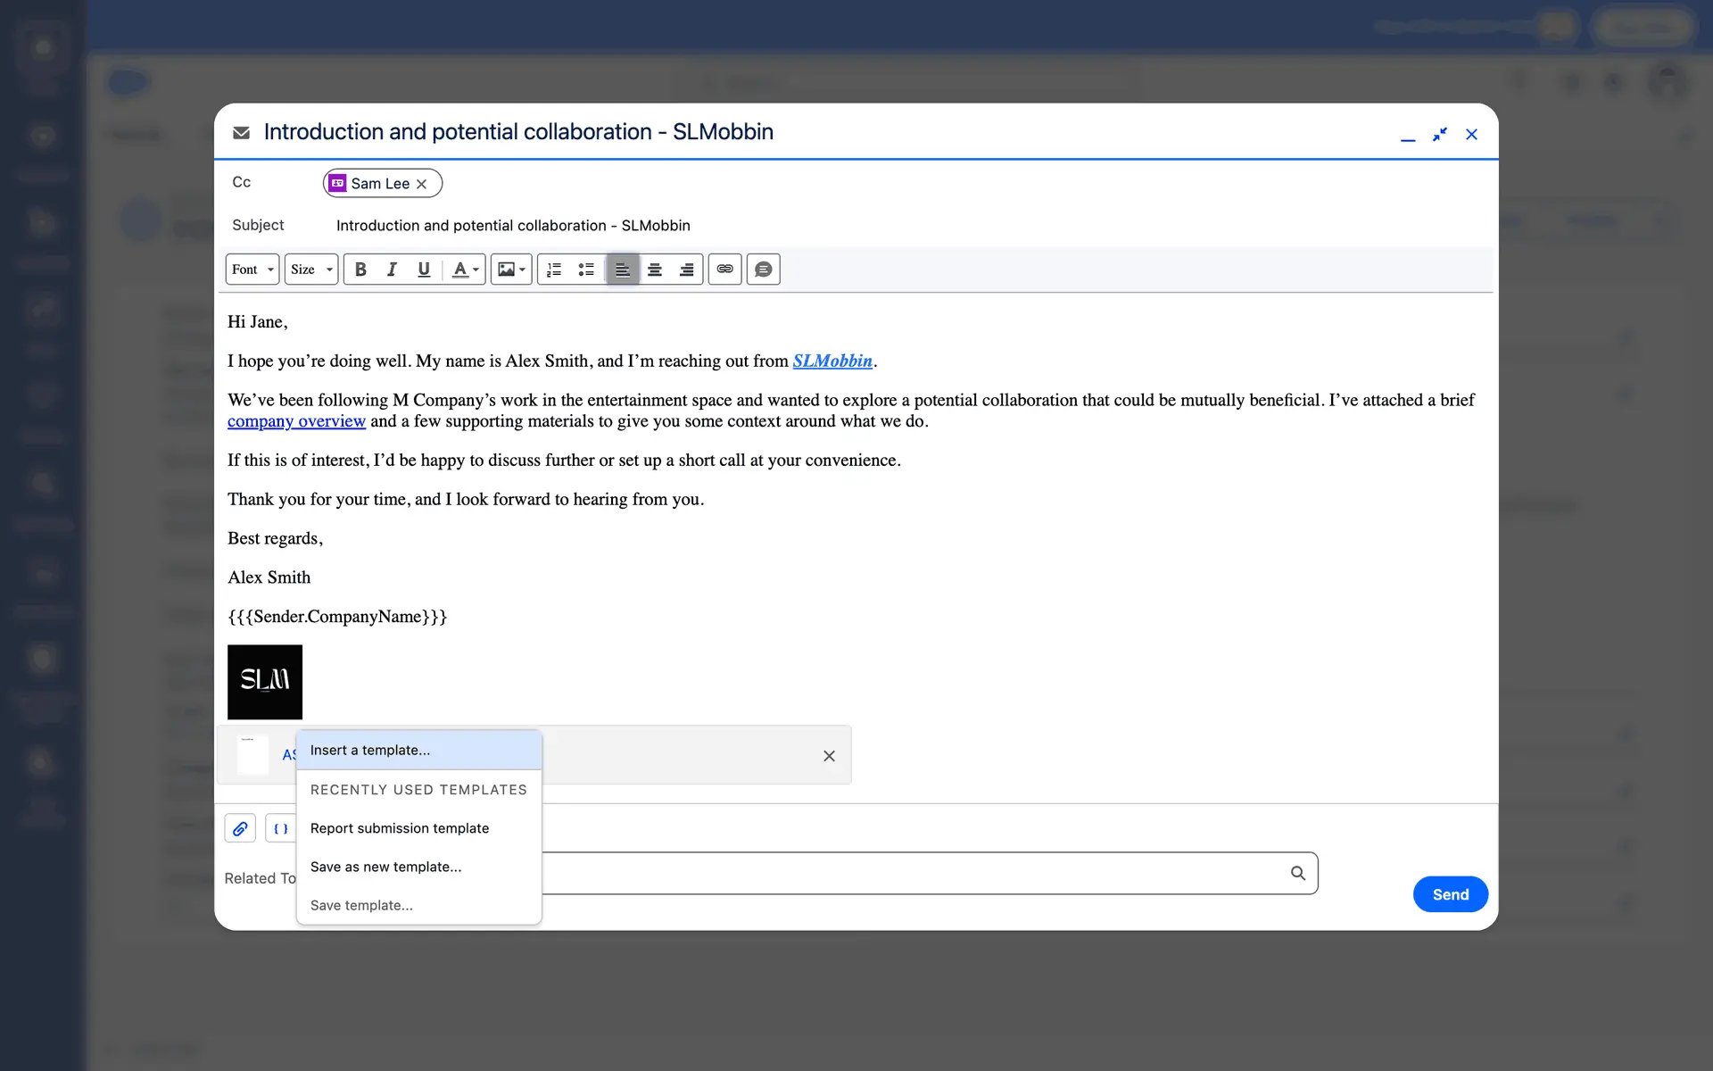Click the insert link icon
The image size is (1713, 1071).
click(724, 270)
